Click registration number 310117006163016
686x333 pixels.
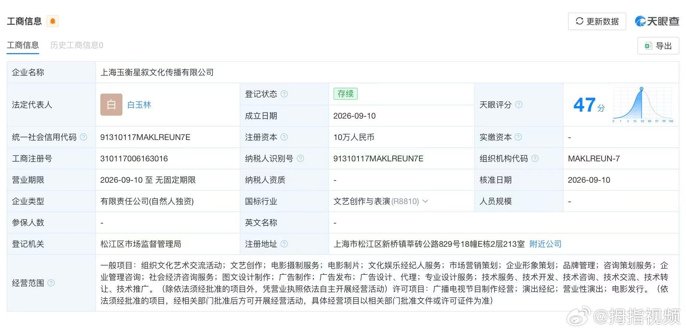click(134, 159)
